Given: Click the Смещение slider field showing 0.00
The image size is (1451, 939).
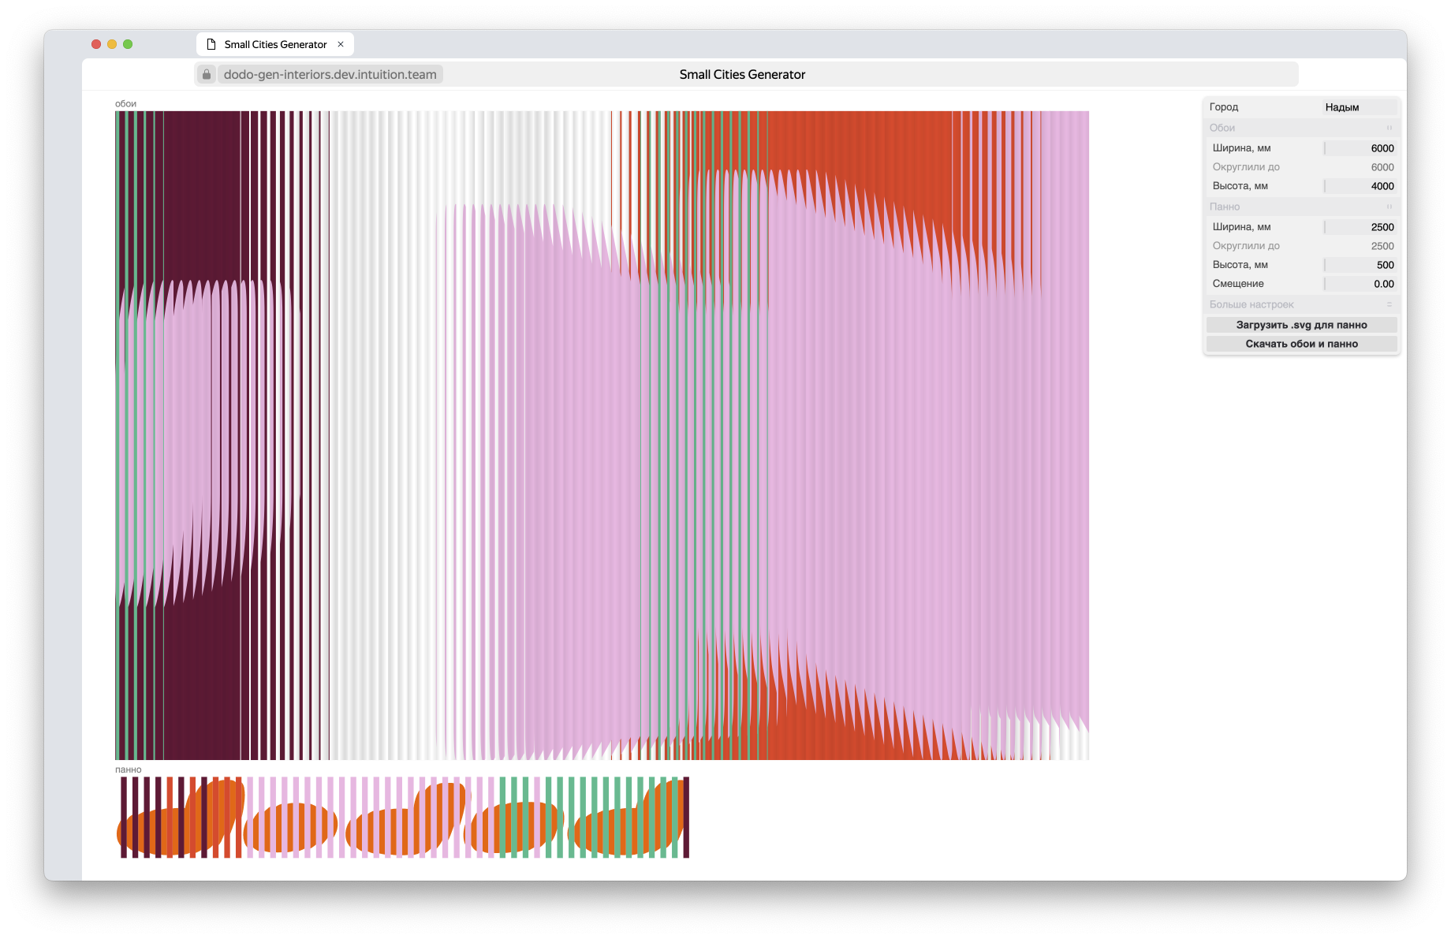Looking at the screenshot, I should [1360, 284].
